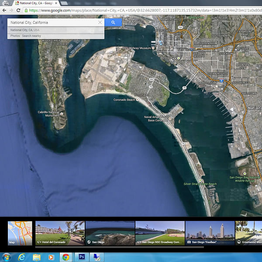Click the photo carousel horizontal scrollbar

pyautogui.click(x=120, y=247)
